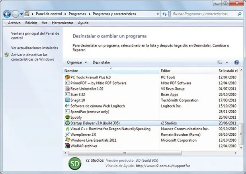246x174 pixels.
Task: Open the Organizar dropdown
Action: pyautogui.click(x=77, y=62)
